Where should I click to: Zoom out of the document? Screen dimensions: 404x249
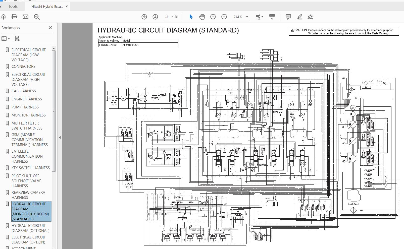pos(213,17)
